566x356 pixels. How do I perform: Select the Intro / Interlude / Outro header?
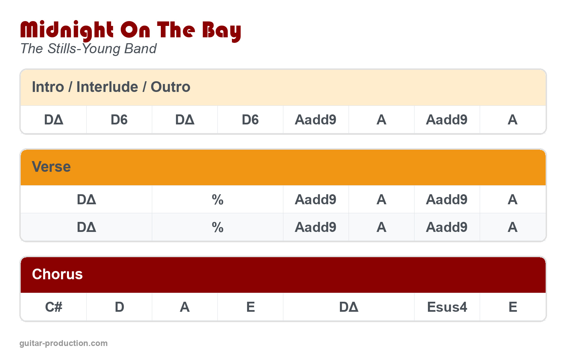[111, 87]
